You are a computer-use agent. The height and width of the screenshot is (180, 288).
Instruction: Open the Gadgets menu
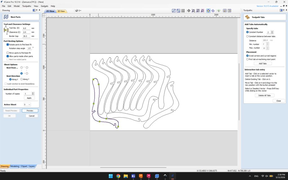pyautogui.click(x=44, y=6)
